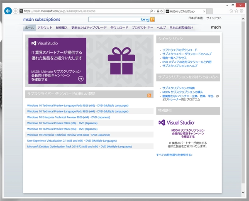The image size is (249, 201).
Task: Open the ダウンロード menu item
Action: (119, 28)
